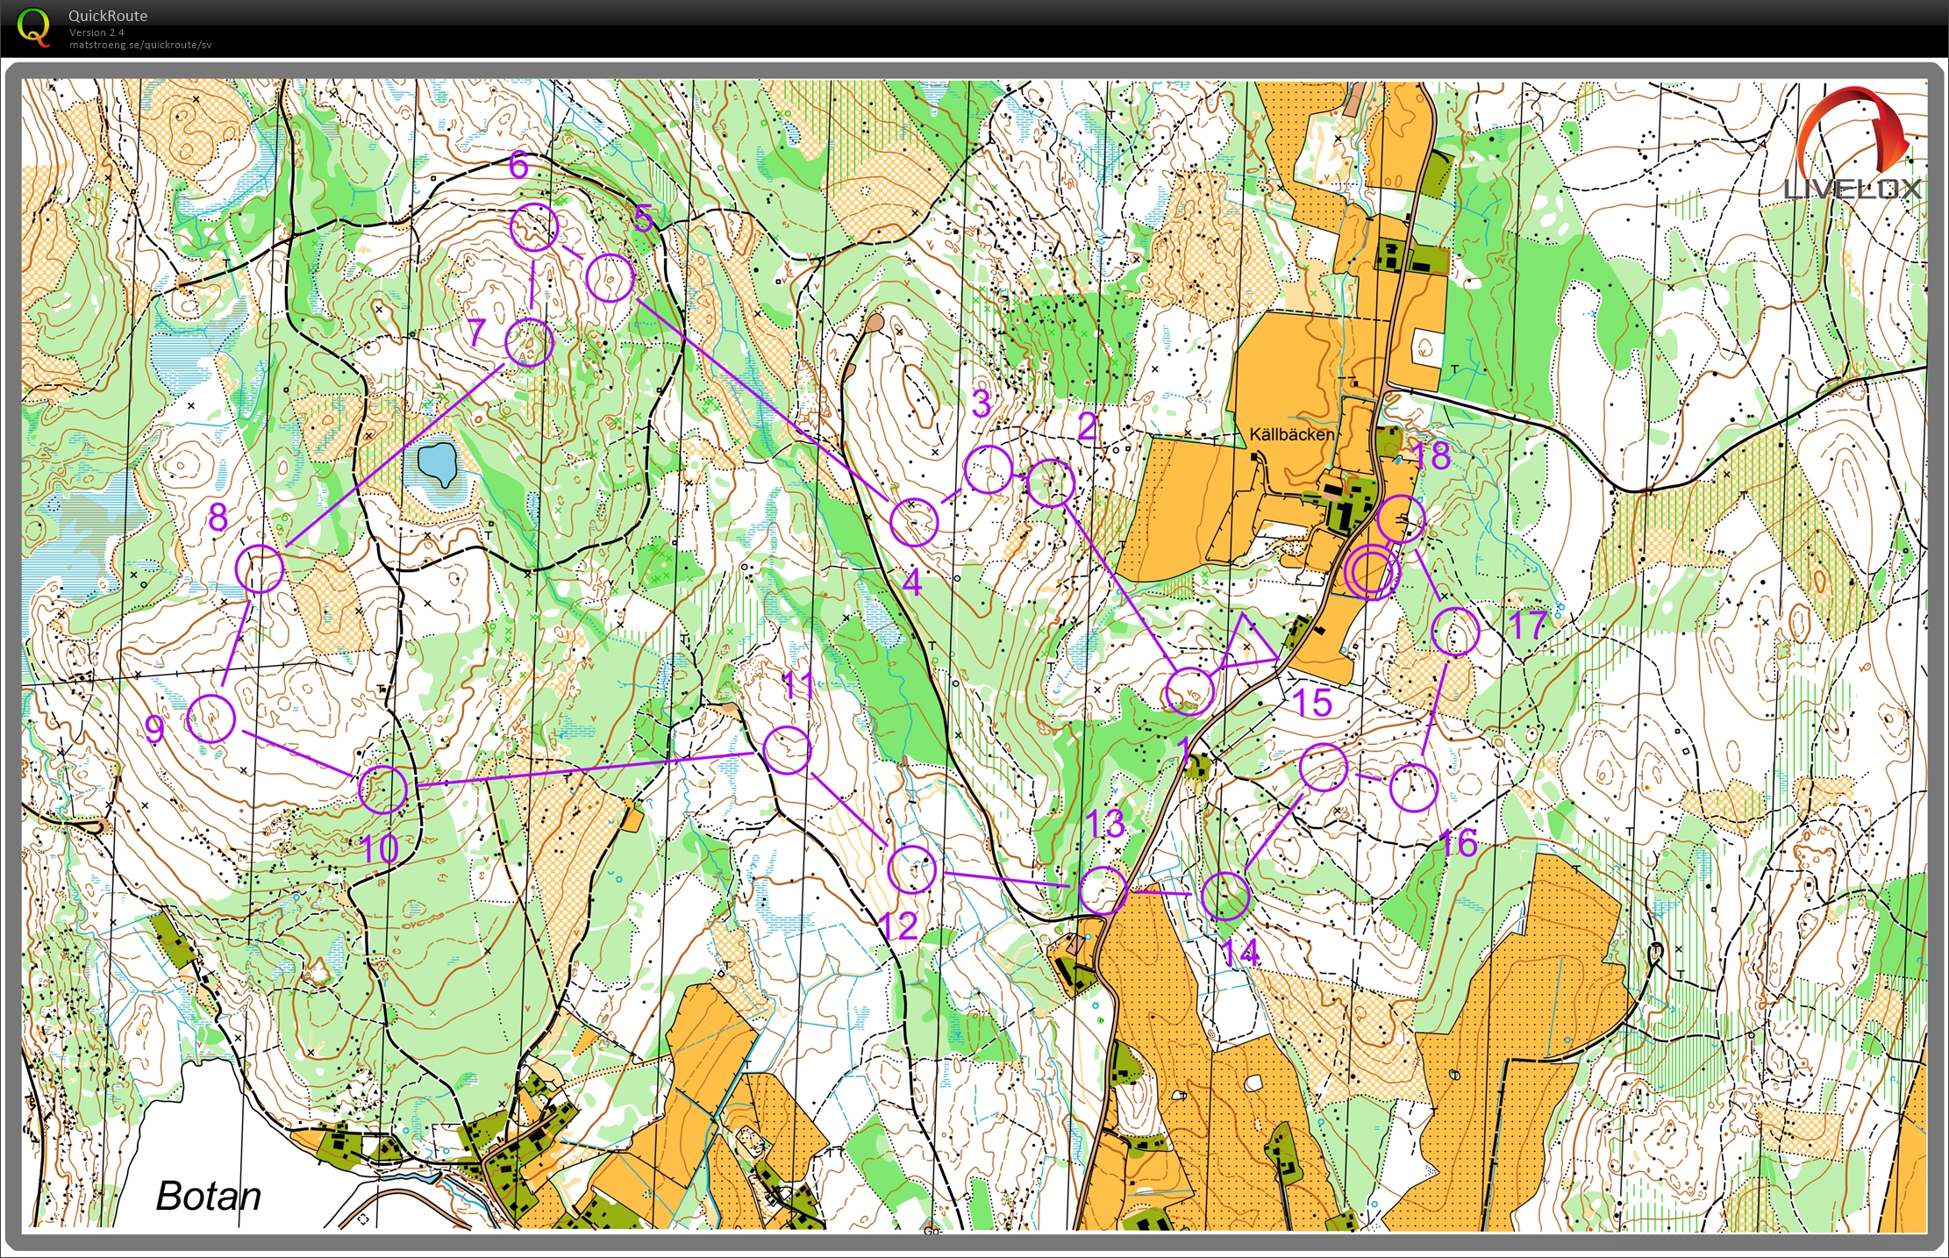The image size is (1949, 1258).
Task: Click control circle 14
Action: point(1224,896)
